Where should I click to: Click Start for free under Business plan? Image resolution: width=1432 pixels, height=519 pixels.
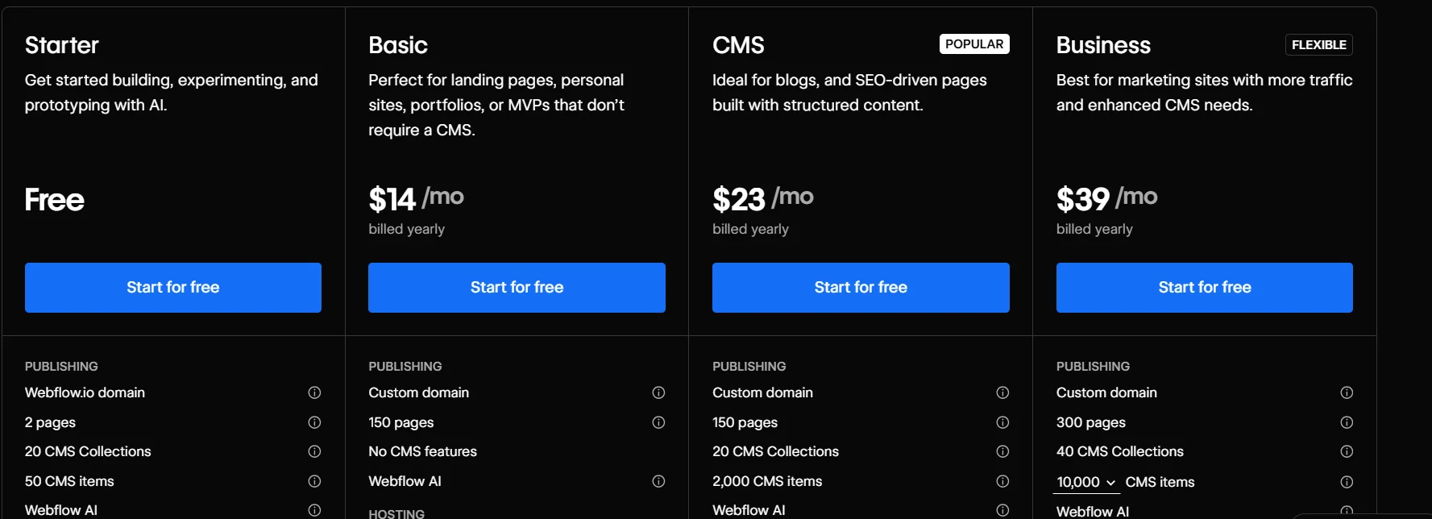click(x=1204, y=287)
